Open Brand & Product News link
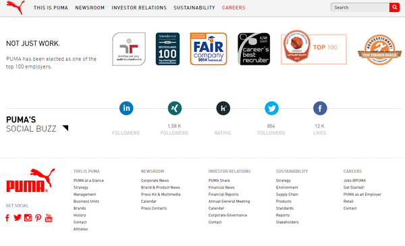Viewport: 405px width, 246px height. (x=161, y=187)
